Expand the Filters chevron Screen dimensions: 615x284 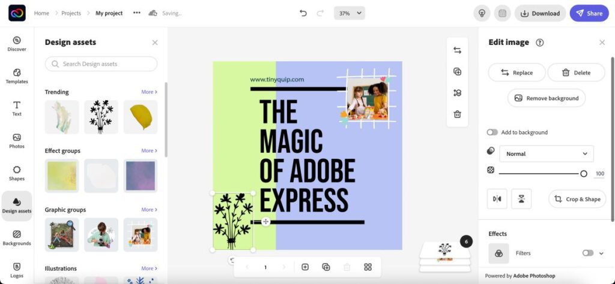(x=601, y=253)
